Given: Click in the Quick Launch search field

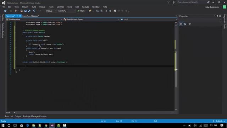Looking at the screenshot, I should click(192, 2).
